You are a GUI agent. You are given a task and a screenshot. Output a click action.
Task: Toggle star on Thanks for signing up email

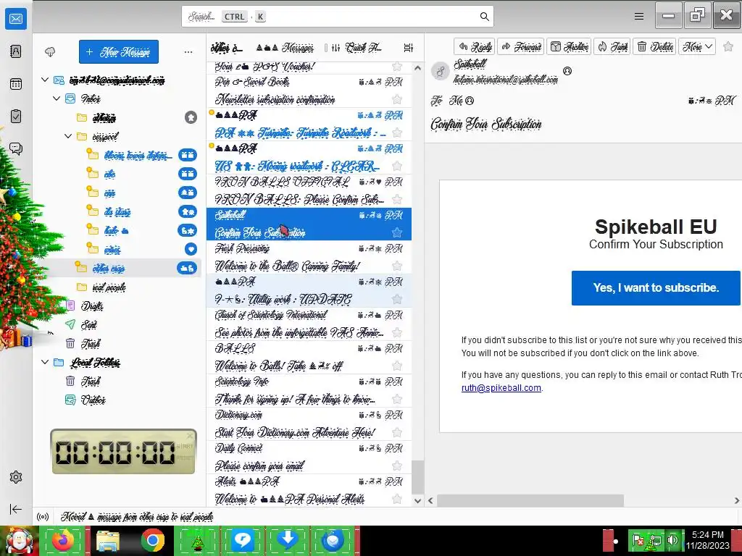coord(397,399)
